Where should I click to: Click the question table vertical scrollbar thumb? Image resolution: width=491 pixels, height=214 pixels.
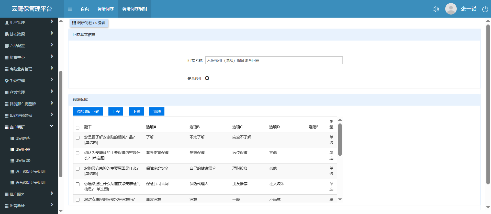pyautogui.click(x=340, y=140)
